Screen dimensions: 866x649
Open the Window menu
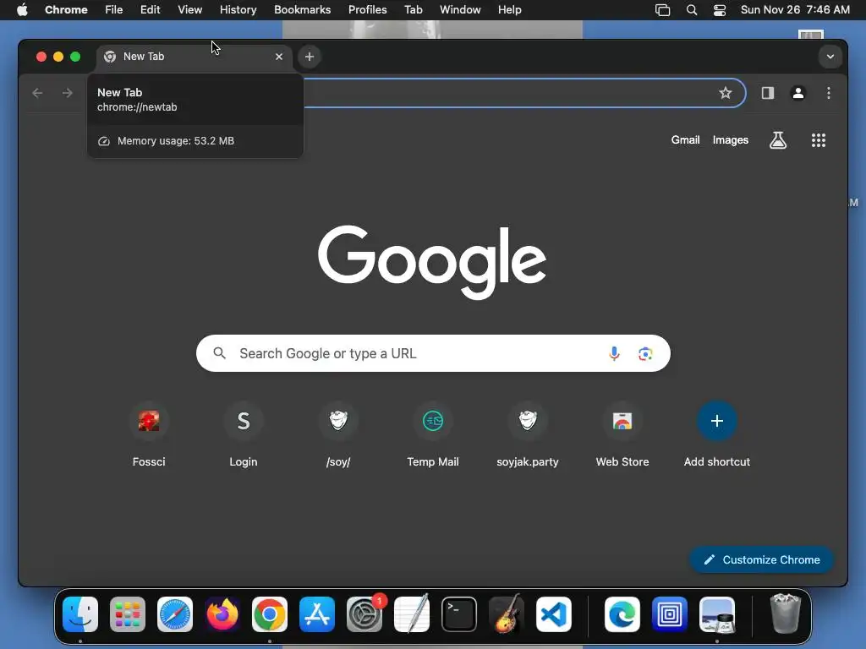tap(460, 10)
